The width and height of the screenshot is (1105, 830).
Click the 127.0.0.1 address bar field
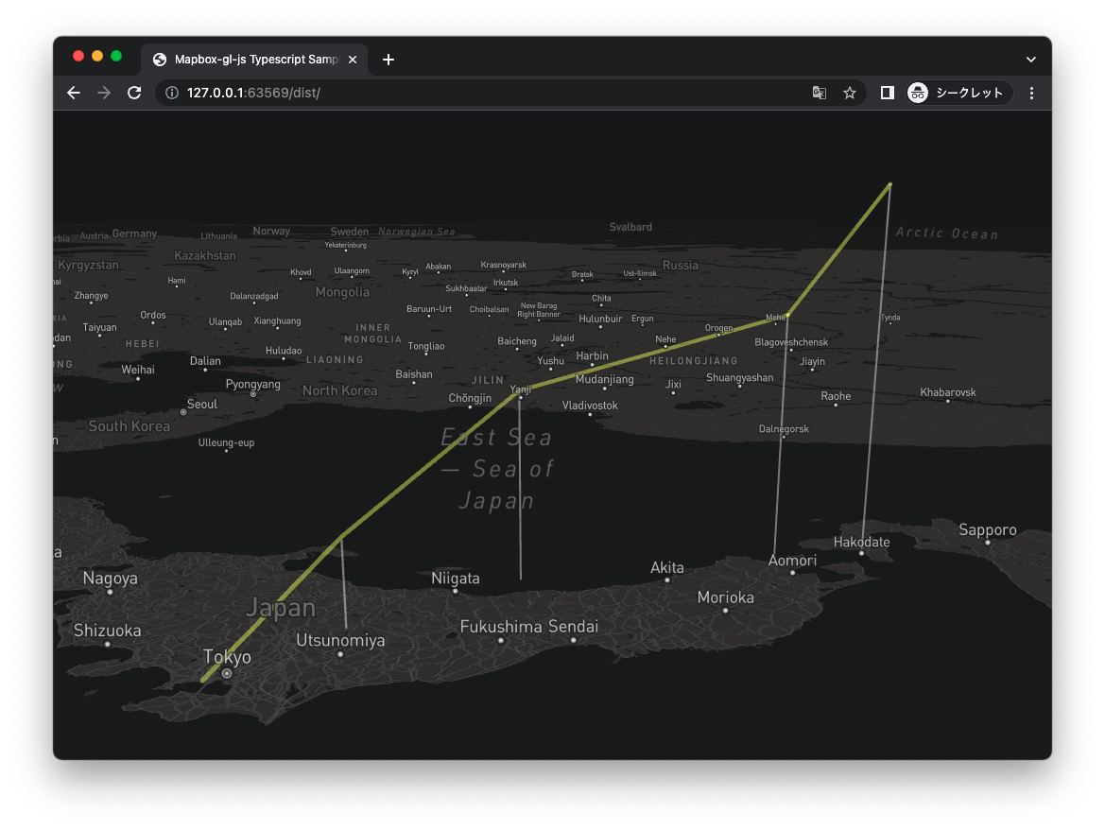[284, 93]
